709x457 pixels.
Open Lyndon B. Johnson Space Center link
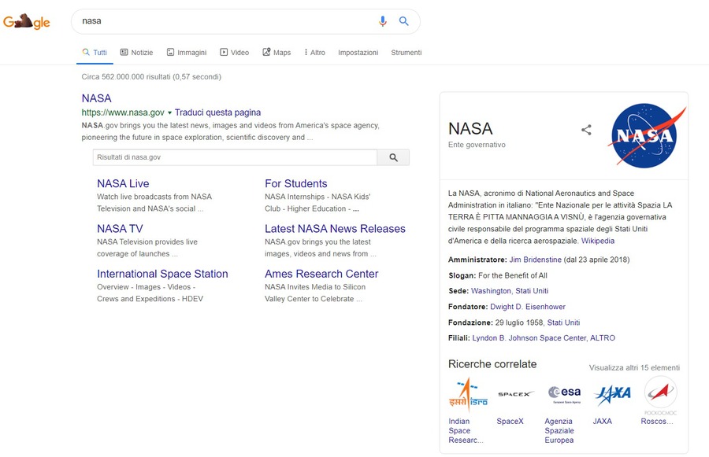529,337
